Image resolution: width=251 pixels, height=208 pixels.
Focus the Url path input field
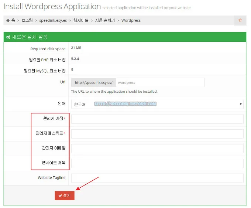click(x=160, y=82)
